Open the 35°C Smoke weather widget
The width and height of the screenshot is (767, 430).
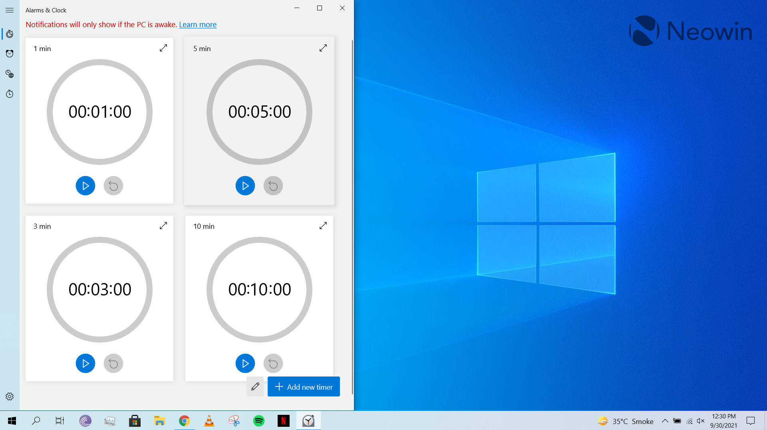point(625,421)
